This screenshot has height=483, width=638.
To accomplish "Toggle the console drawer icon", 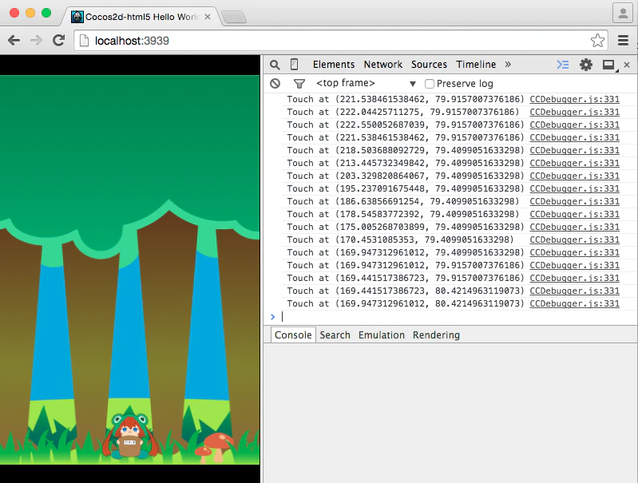I will coord(563,65).
